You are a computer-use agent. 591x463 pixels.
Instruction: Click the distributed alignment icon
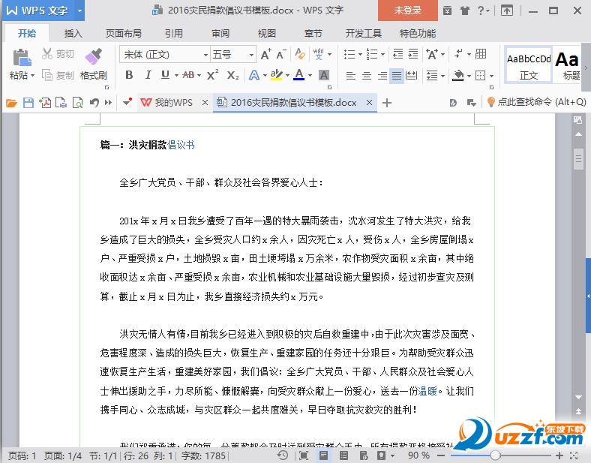pyautogui.click(x=411, y=75)
